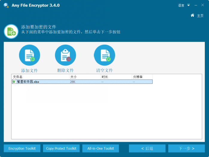This screenshot has width=209, height=157.
Task: Close the Any File Encryptor window
Action: (203, 5)
